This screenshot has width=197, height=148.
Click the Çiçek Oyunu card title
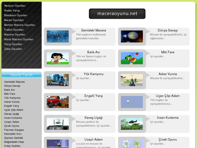[168, 139]
